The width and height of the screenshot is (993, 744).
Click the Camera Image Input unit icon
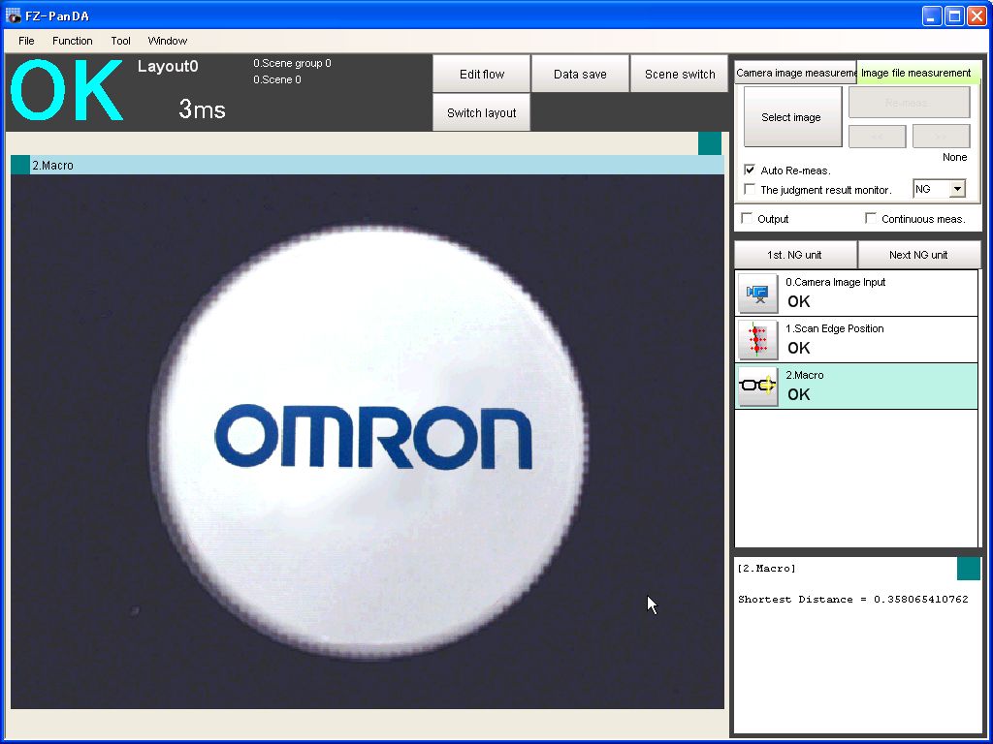coord(757,294)
